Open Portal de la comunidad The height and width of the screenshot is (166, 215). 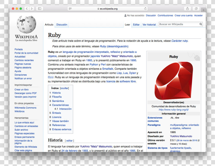coord(26,53)
